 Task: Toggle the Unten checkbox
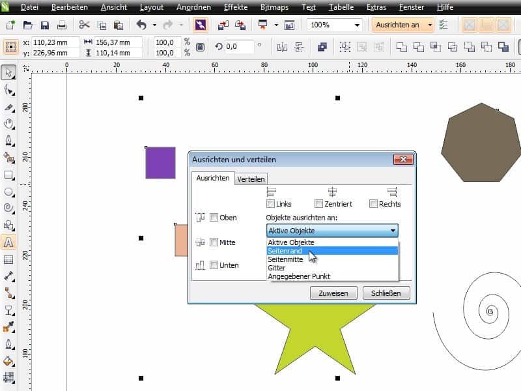tap(214, 265)
